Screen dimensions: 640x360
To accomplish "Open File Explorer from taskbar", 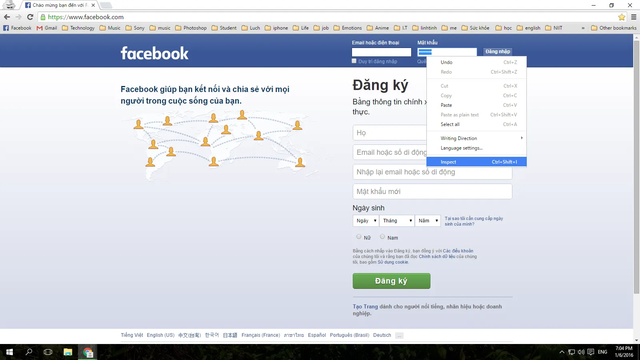I will pyautogui.click(x=68, y=352).
